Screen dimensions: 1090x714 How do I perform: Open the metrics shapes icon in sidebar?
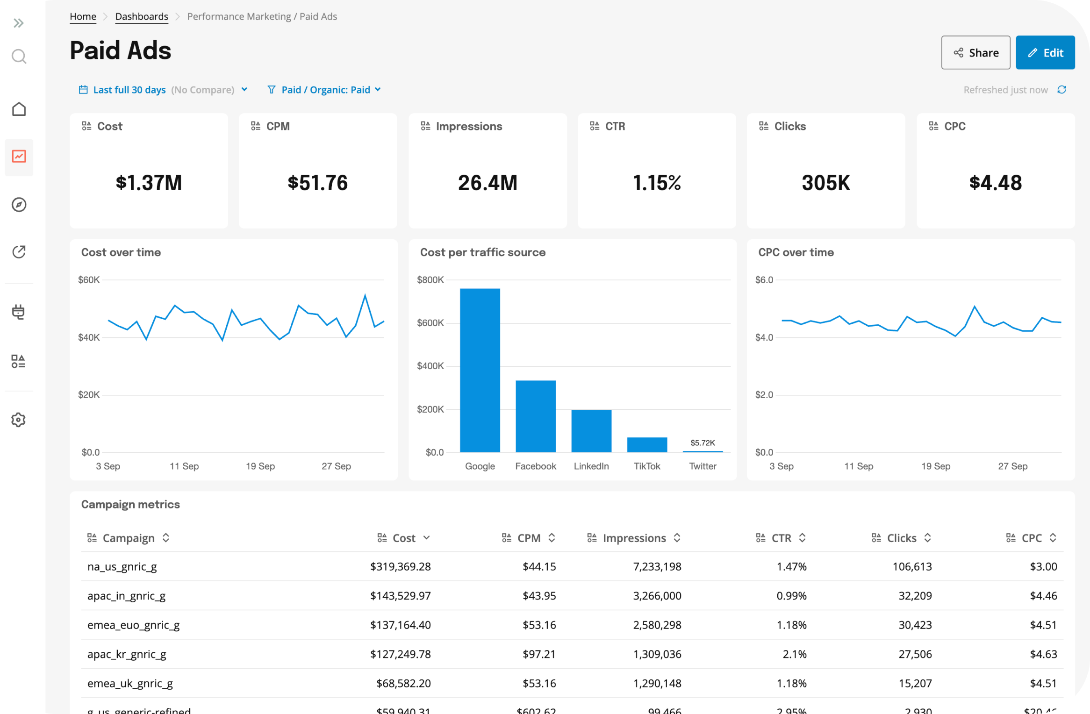(19, 361)
